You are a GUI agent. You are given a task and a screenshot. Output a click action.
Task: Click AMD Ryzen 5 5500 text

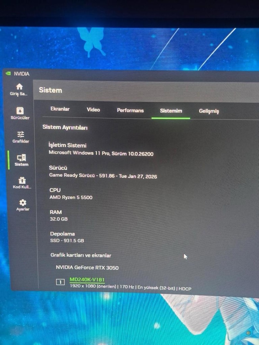[71, 197]
